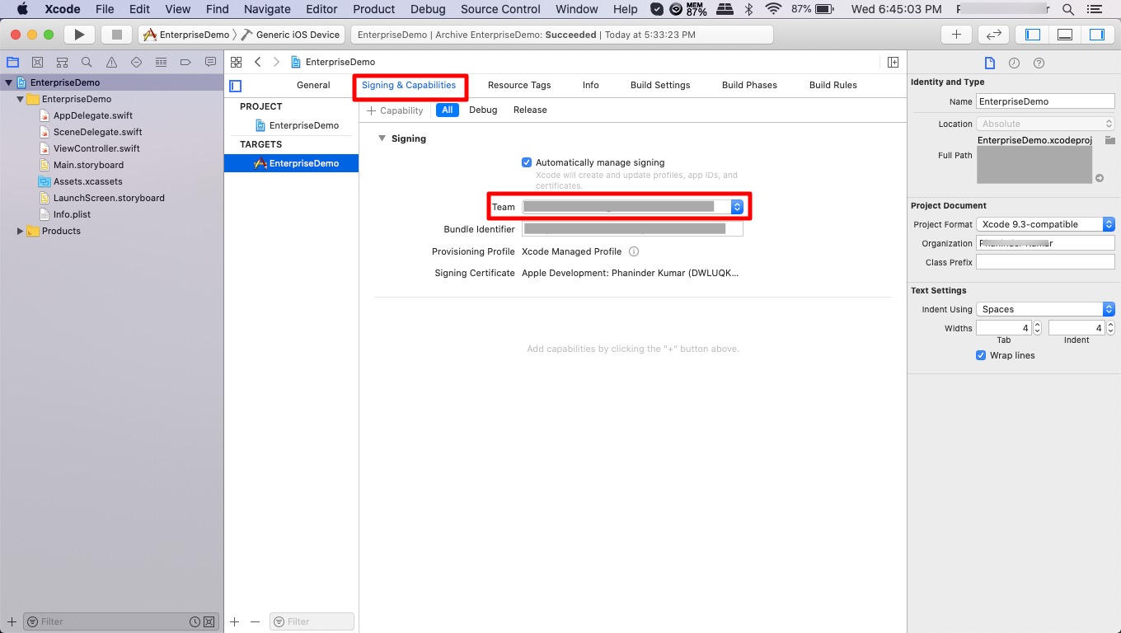Open the Project Format dropdown
Image resolution: width=1121 pixels, height=633 pixels.
tap(1045, 224)
